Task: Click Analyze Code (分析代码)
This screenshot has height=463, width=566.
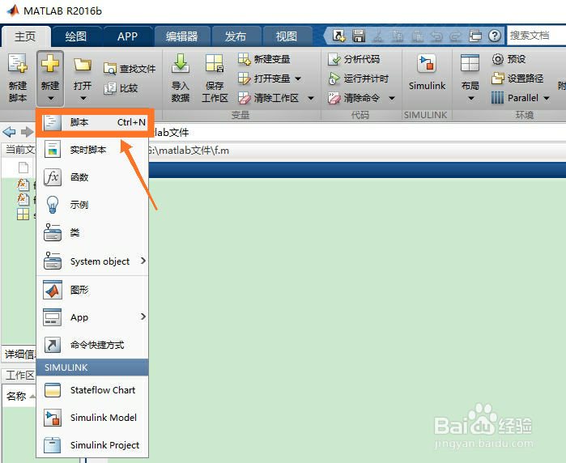Action: point(354,59)
